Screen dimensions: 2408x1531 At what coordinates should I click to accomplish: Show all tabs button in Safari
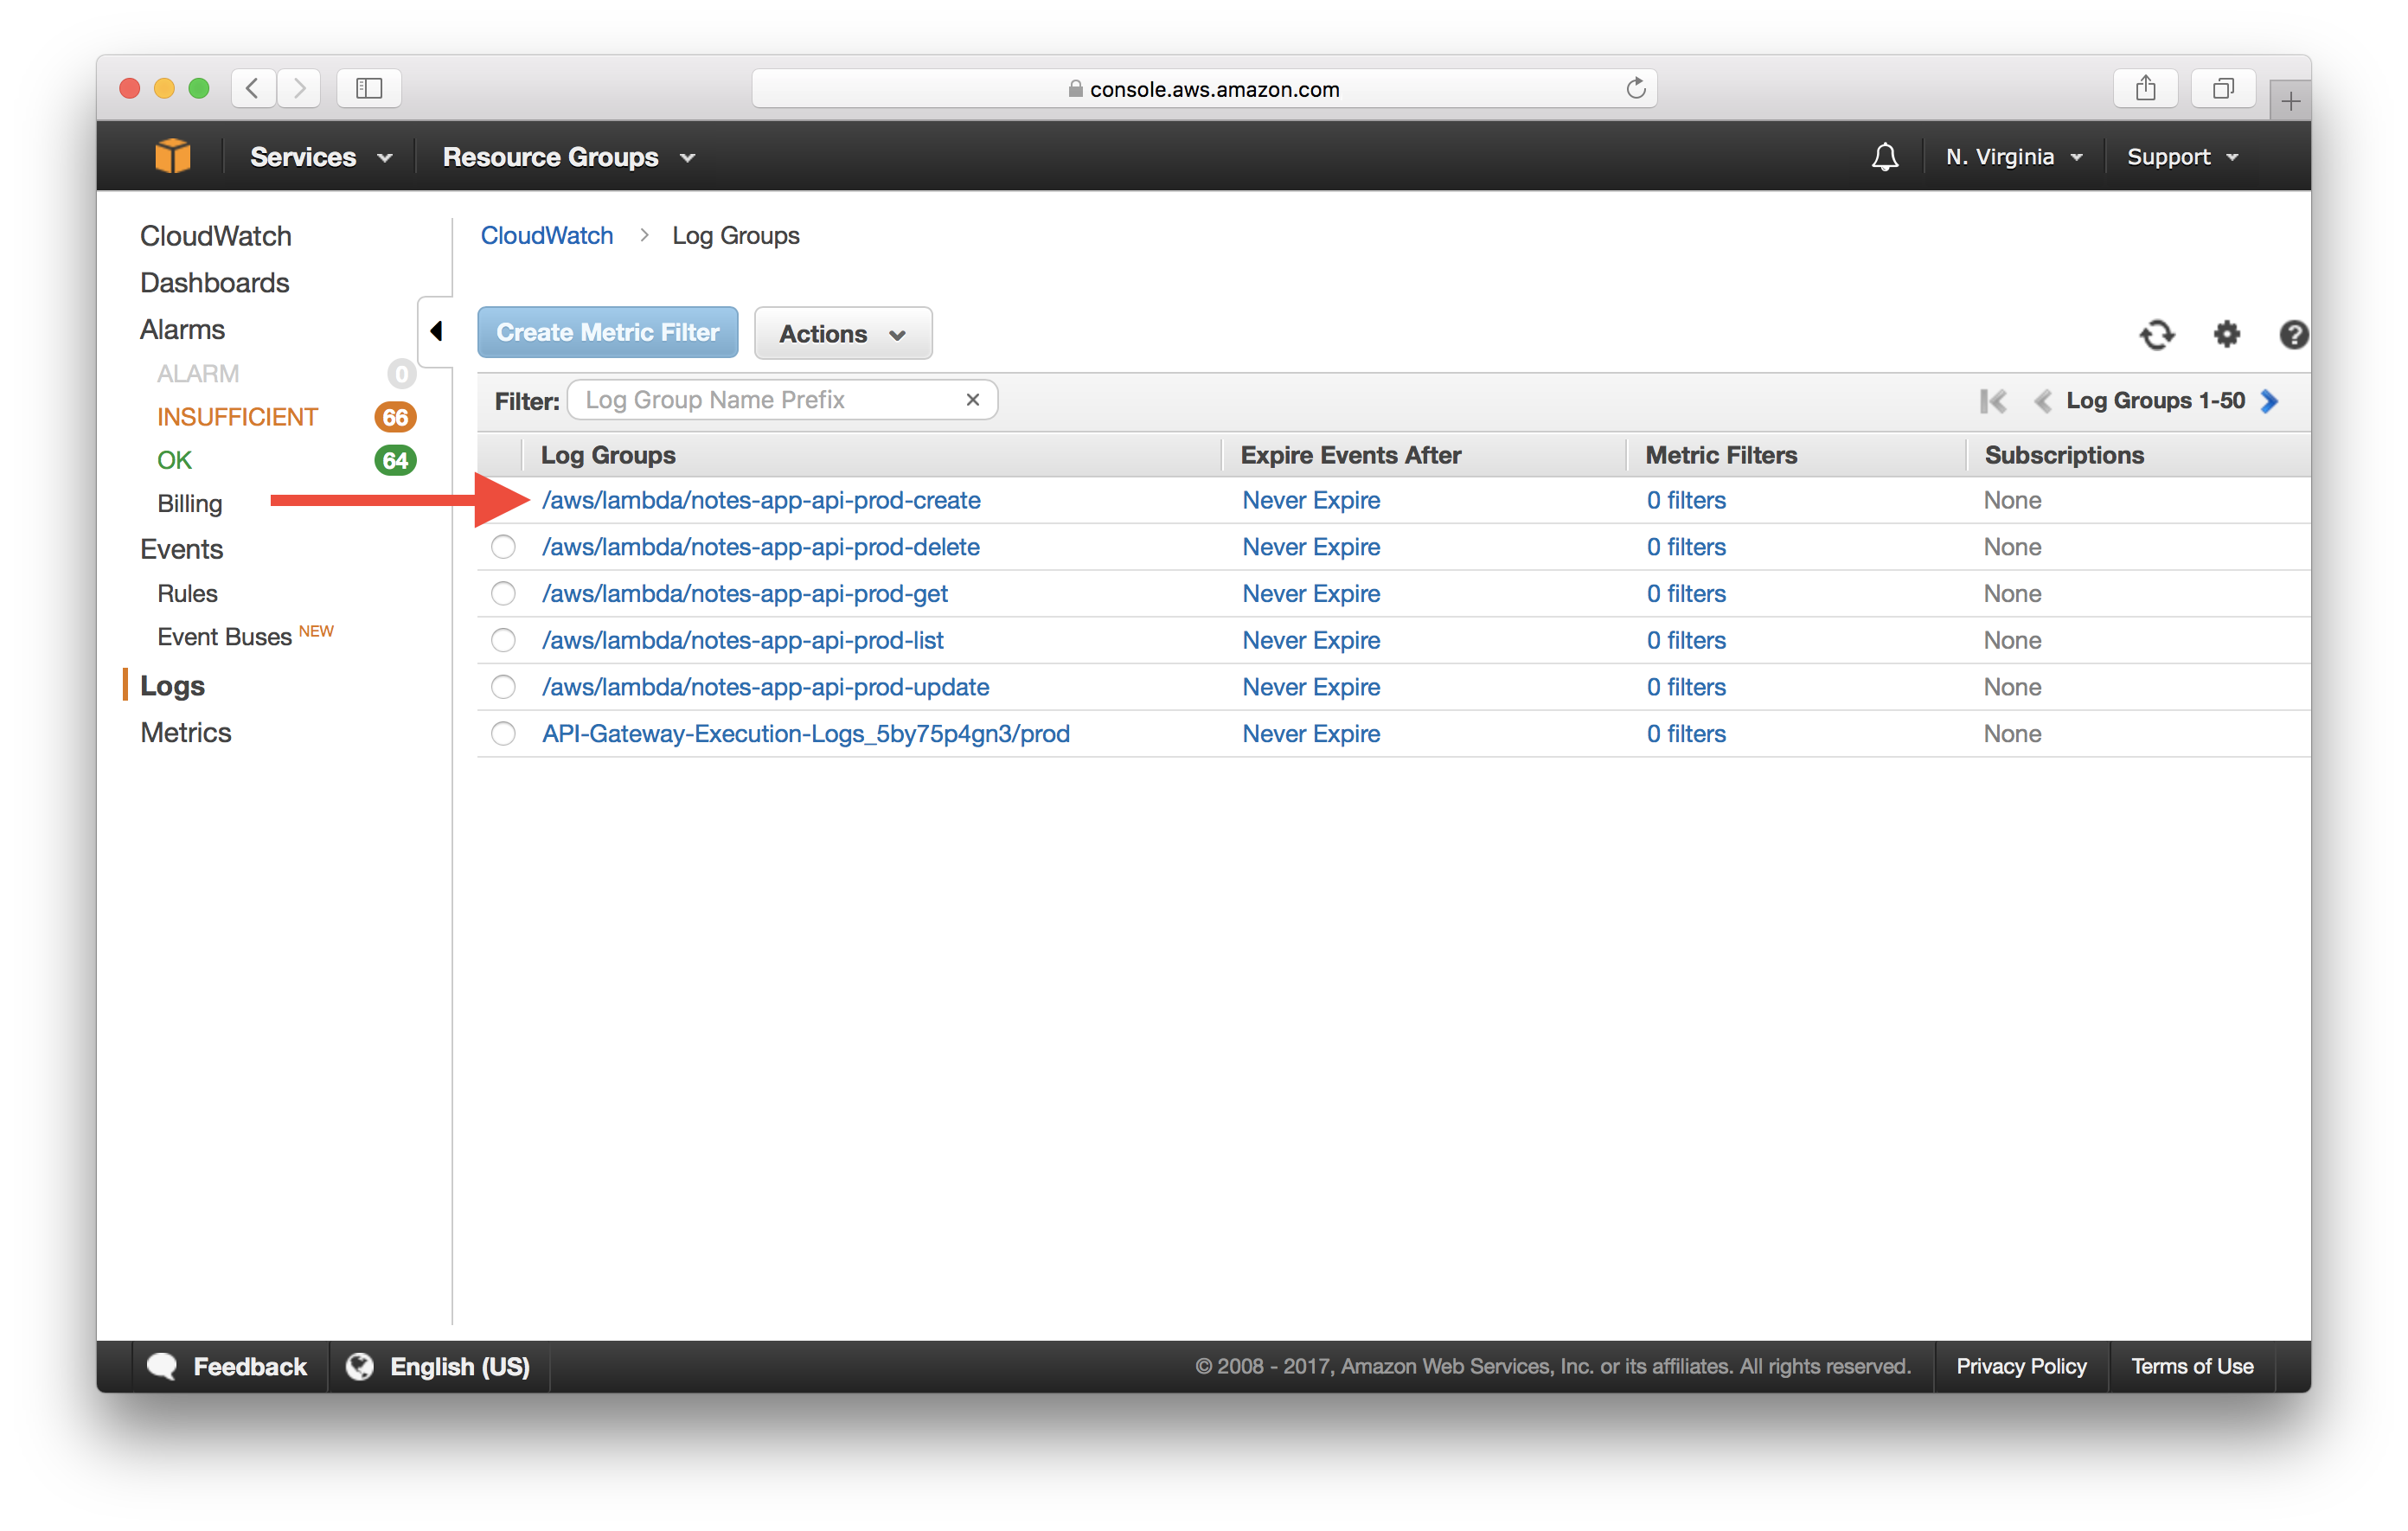click(x=2222, y=88)
